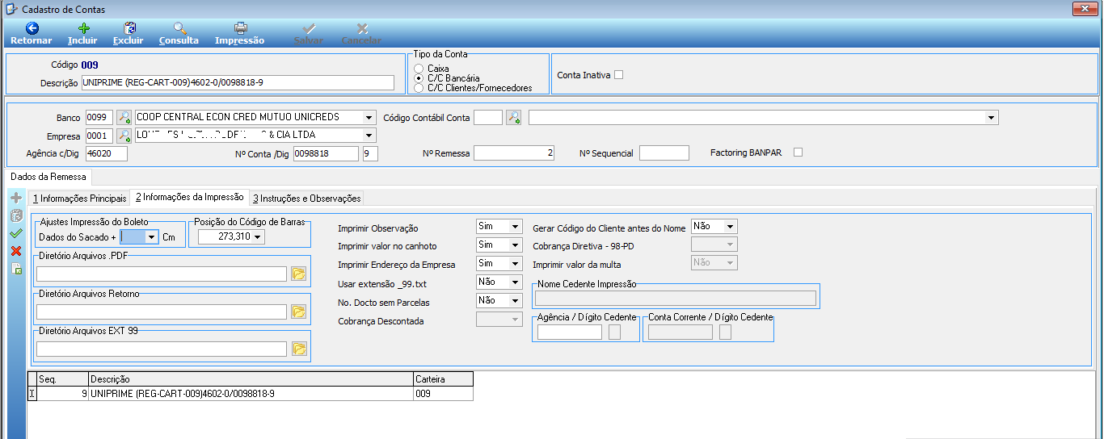Open Consulta with the magnifier icon
Viewport: 1104px width, 439px height.
[x=179, y=28]
